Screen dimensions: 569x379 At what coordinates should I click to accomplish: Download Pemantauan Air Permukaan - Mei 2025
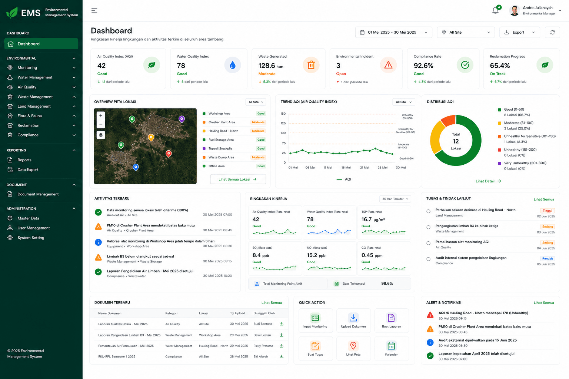click(x=282, y=346)
